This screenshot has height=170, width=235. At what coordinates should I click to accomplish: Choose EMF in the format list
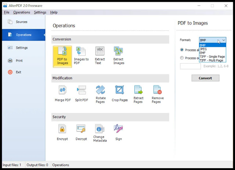coord(213,53)
